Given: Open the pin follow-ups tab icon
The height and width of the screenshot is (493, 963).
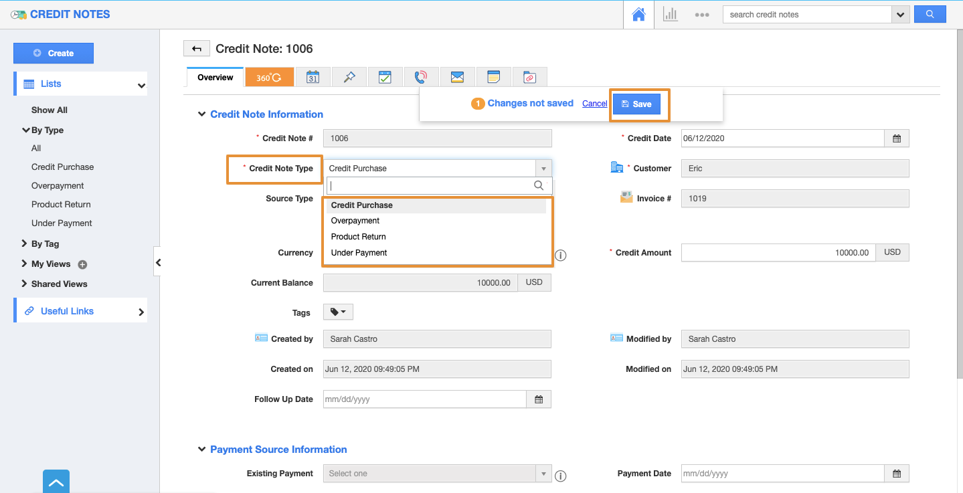Looking at the screenshot, I should (x=349, y=78).
